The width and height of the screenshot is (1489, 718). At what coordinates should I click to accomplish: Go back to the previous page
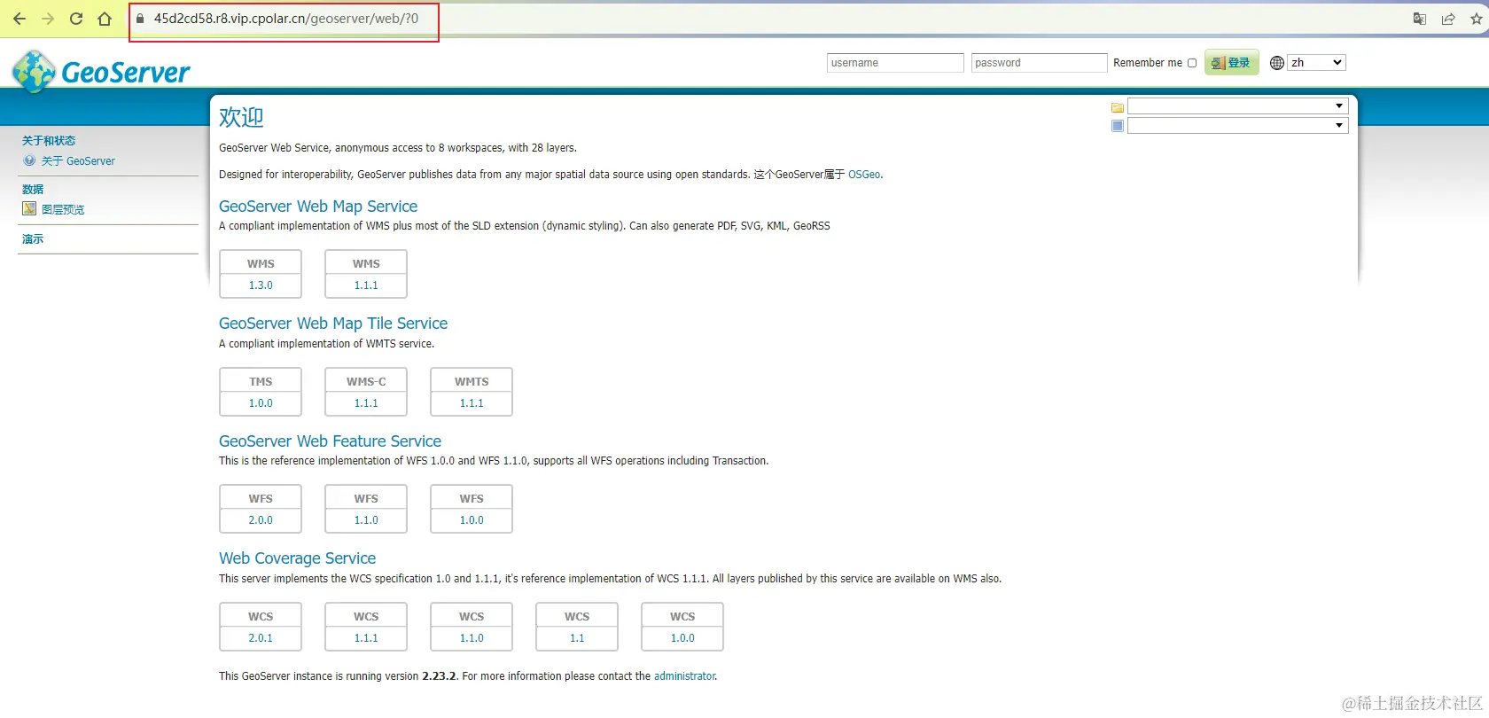coord(19,19)
